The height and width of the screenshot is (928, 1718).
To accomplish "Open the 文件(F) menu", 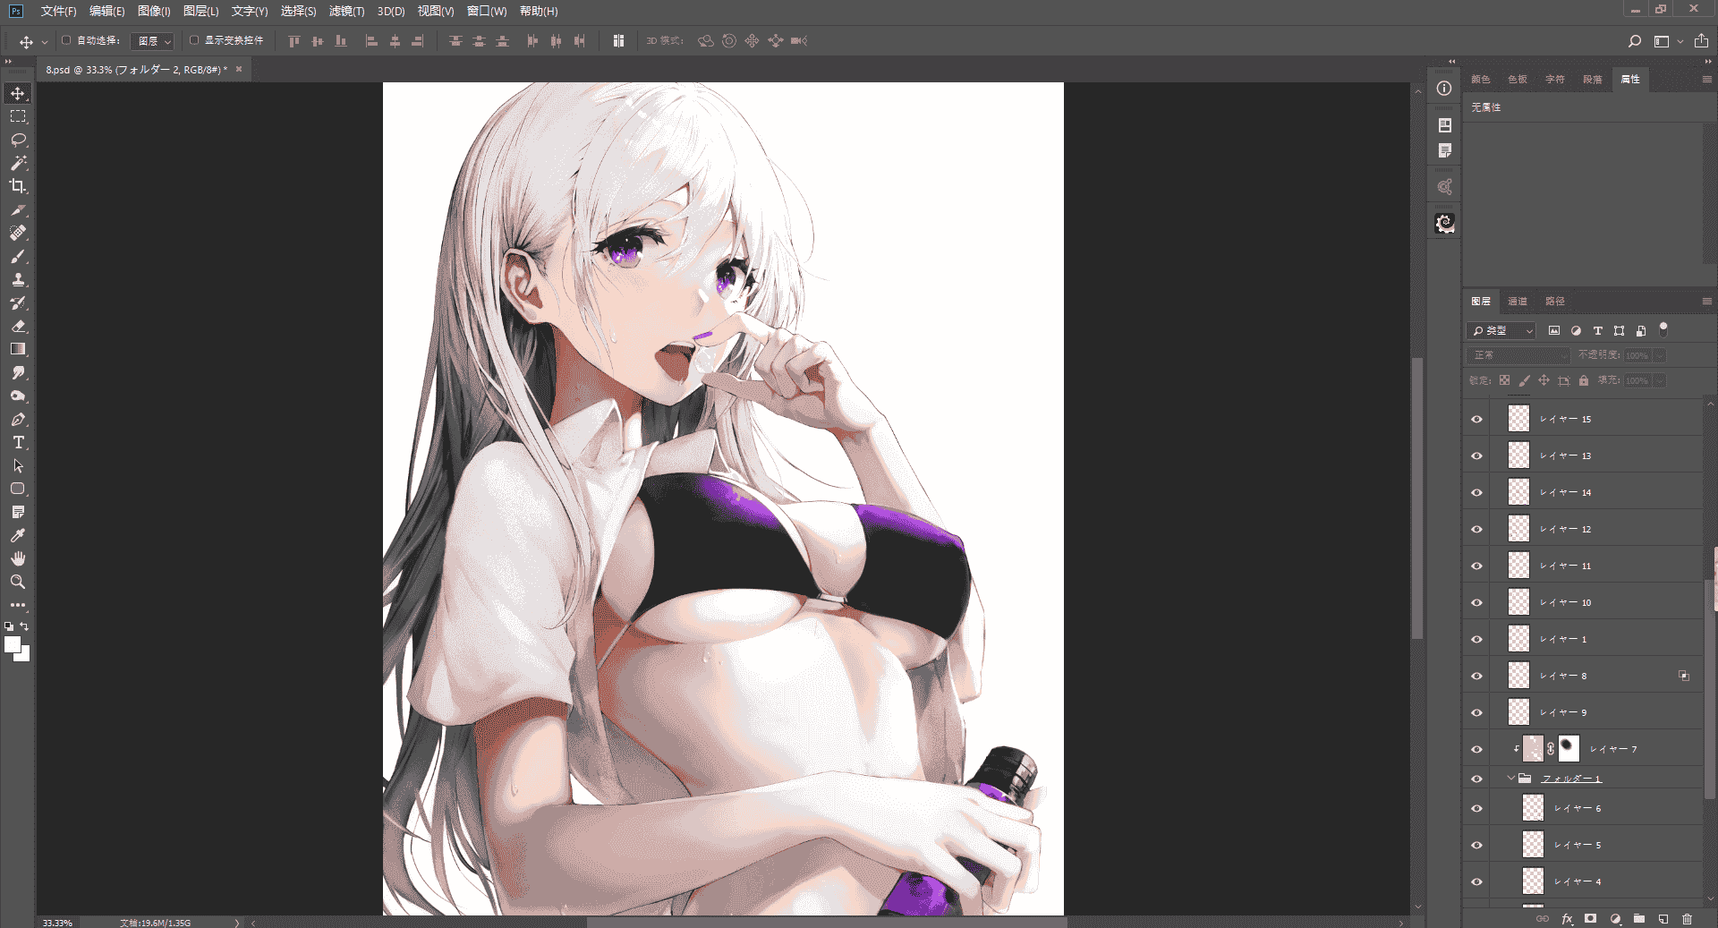I will [58, 11].
